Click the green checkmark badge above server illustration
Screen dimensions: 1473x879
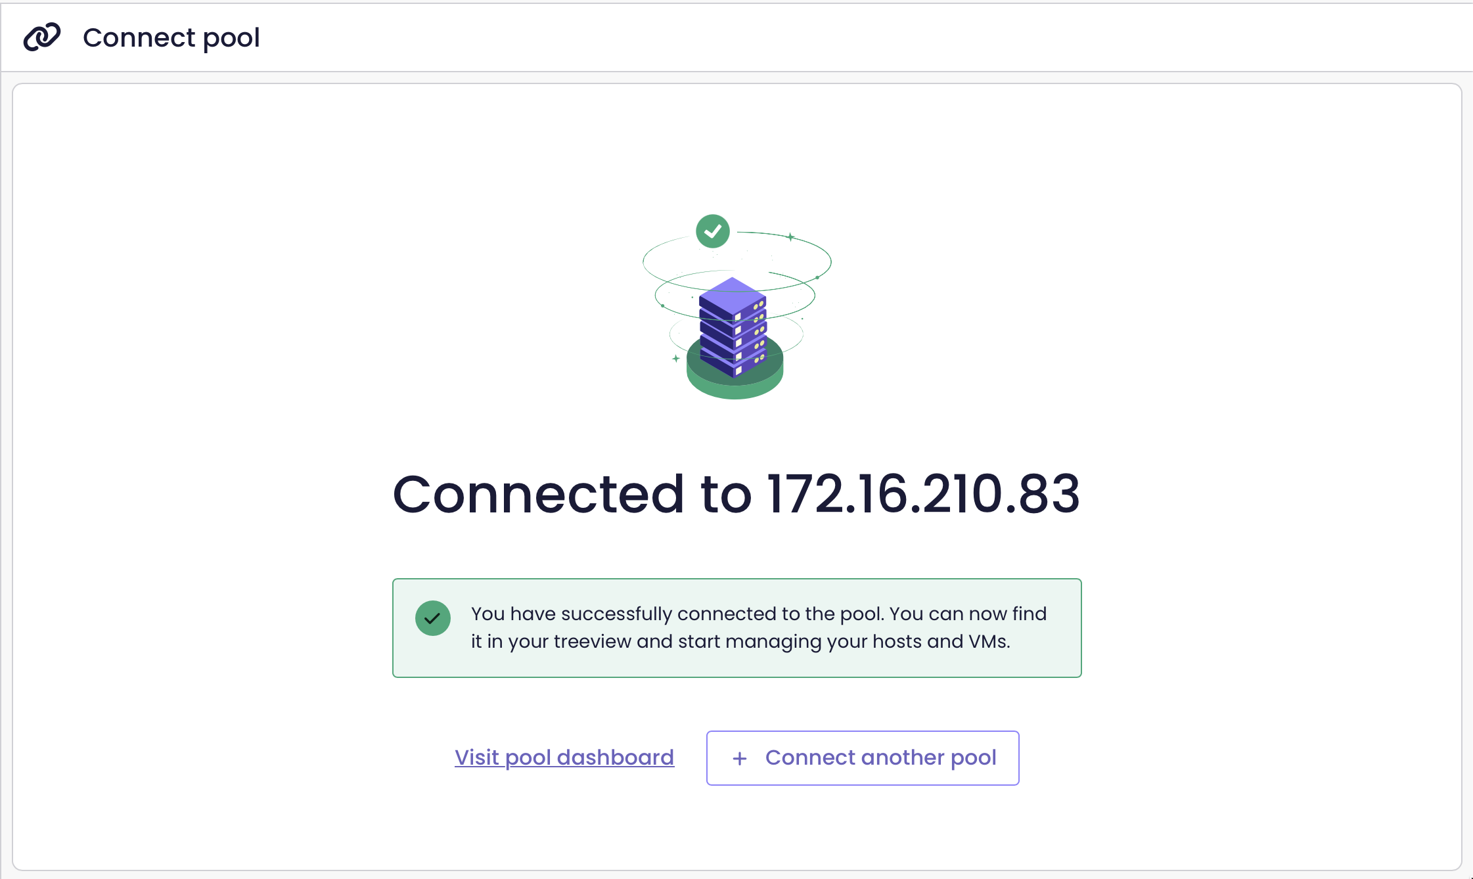click(x=713, y=231)
